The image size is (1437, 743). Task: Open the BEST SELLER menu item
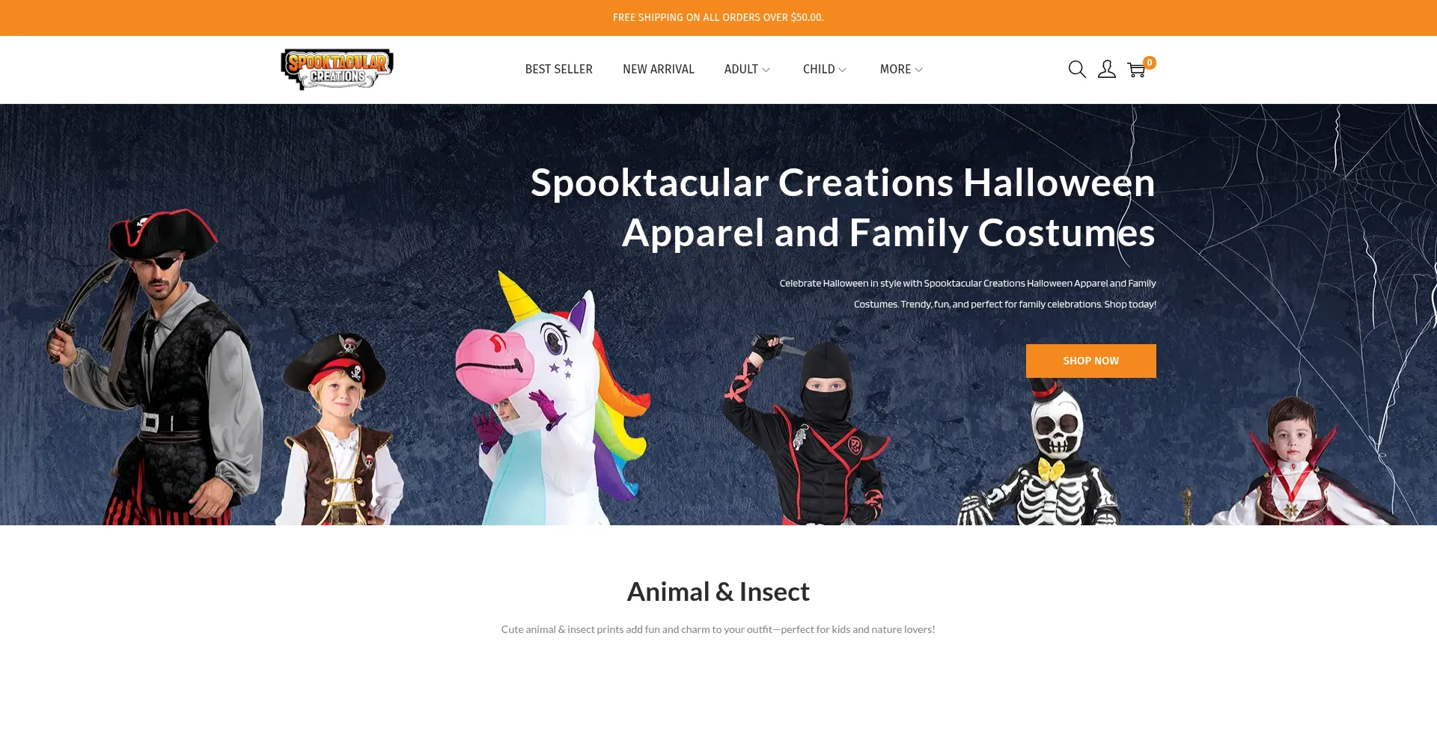tap(558, 70)
